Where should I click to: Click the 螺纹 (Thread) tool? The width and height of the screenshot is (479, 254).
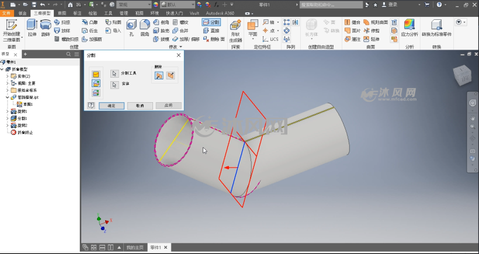tap(181, 22)
